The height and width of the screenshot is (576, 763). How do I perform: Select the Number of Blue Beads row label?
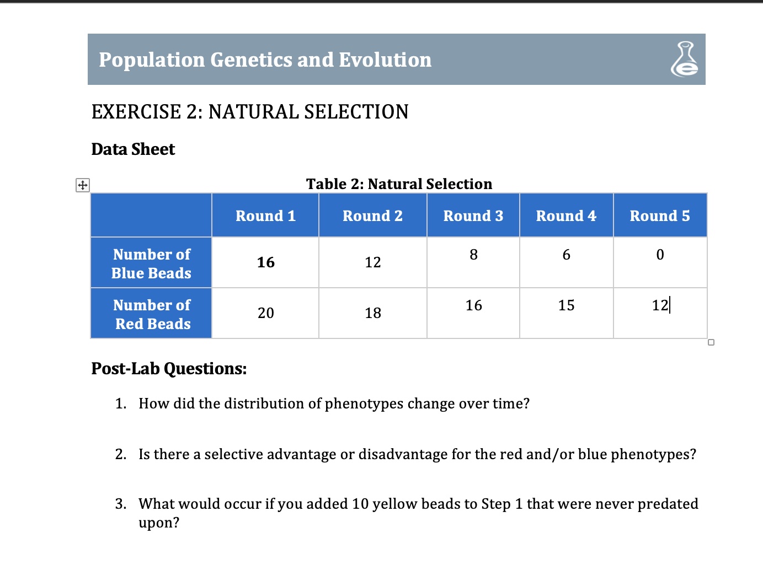point(151,263)
